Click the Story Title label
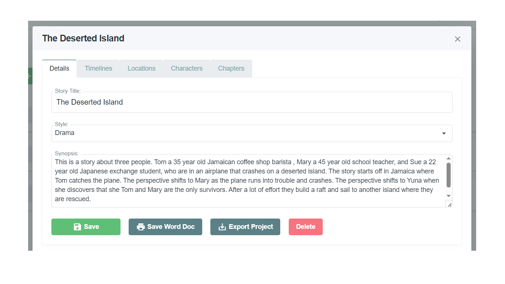The width and height of the screenshot is (505, 284). [x=68, y=91]
